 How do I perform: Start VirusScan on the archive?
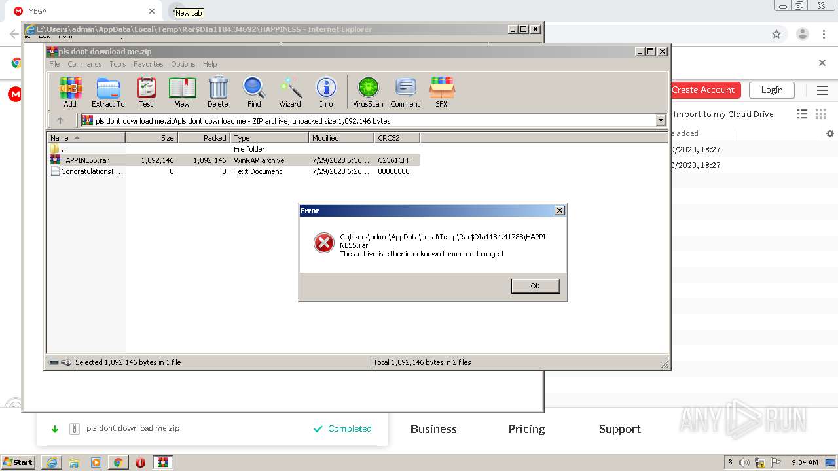point(368,92)
